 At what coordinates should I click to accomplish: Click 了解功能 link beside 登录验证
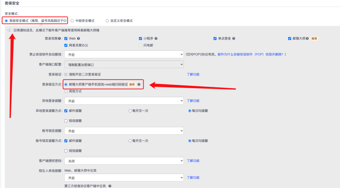pos(193,74)
